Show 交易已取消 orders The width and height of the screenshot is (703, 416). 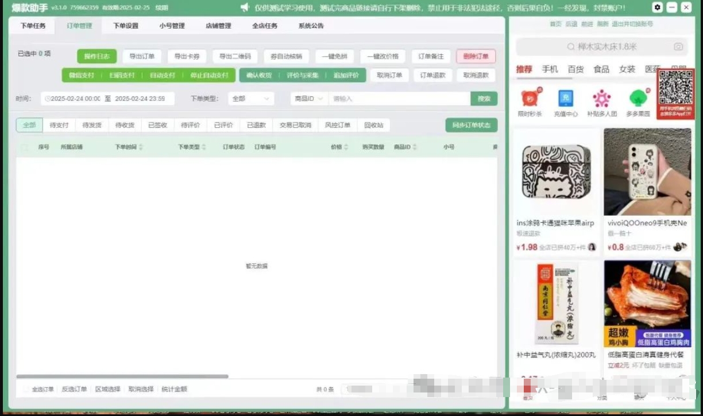pyautogui.click(x=295, y=125)
